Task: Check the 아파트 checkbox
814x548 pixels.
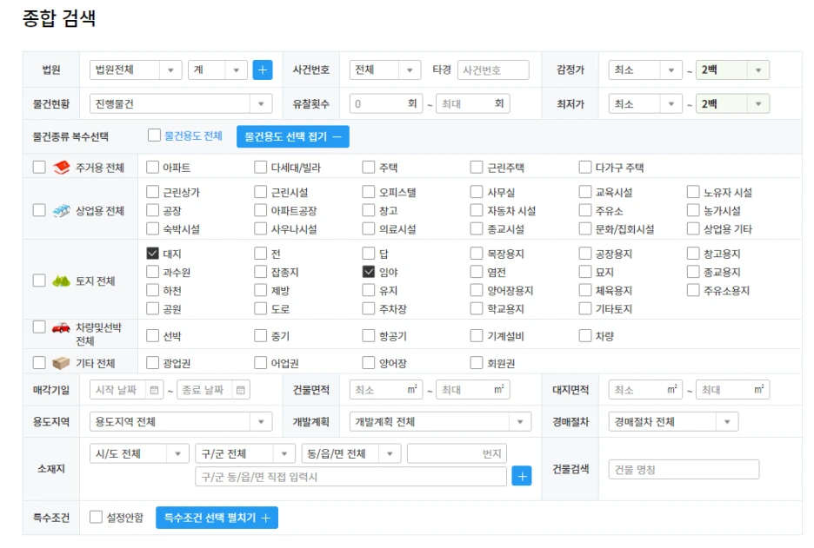Action: (x=151, y=166)
